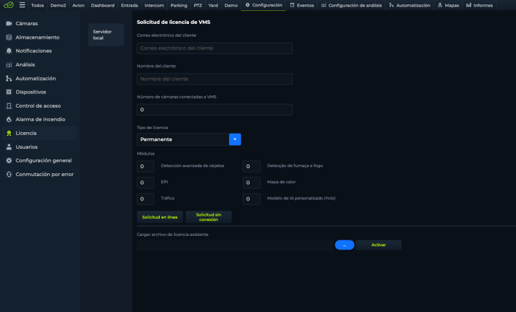Click the Conmutación por error icon
This screenshot has height=312, width=516.
(x=9, y=174)
